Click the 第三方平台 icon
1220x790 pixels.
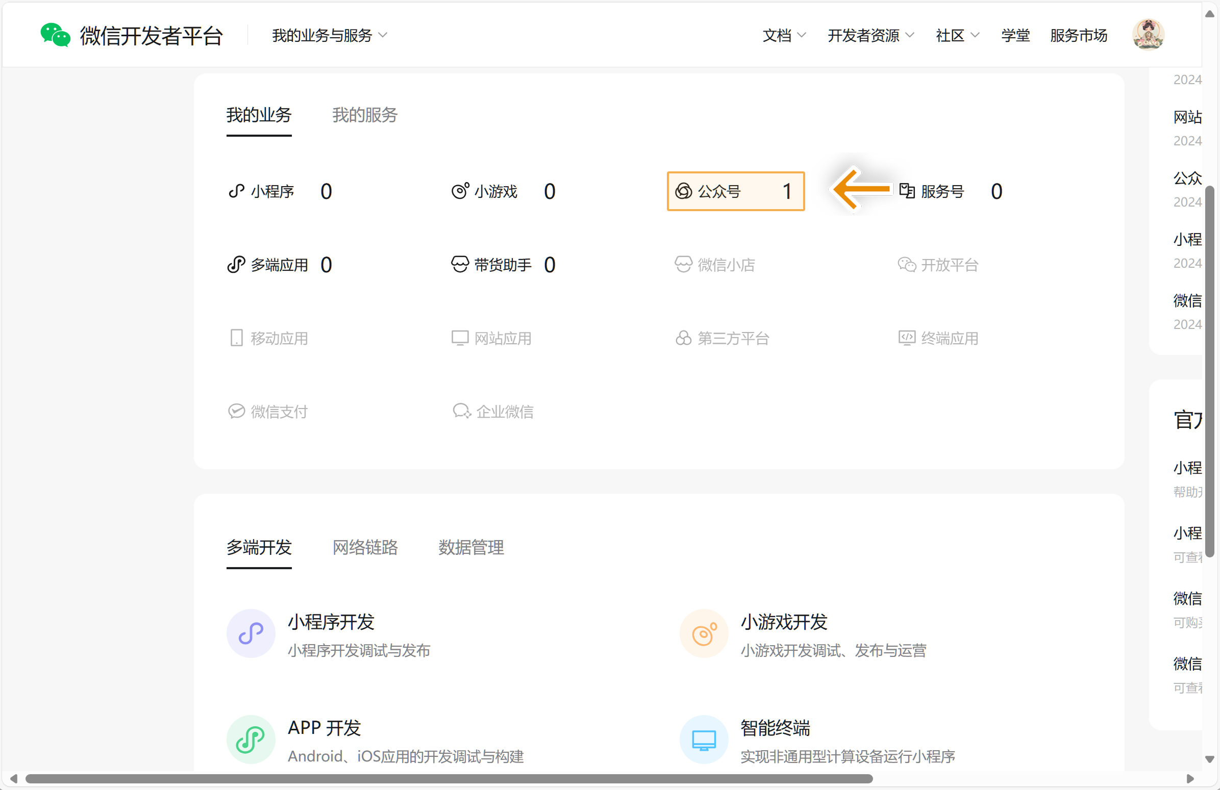pyautogui.click(x=683, y=338)
